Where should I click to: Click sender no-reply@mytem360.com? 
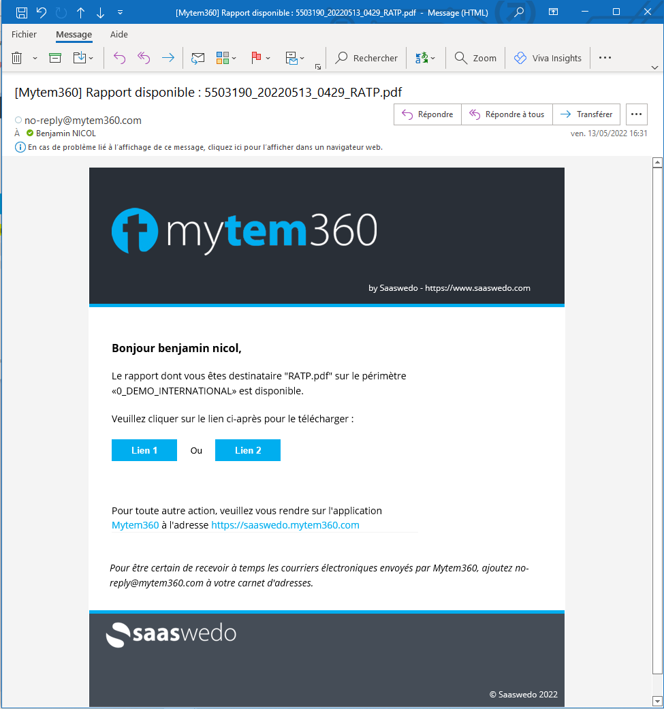click(x=82, y=121)
